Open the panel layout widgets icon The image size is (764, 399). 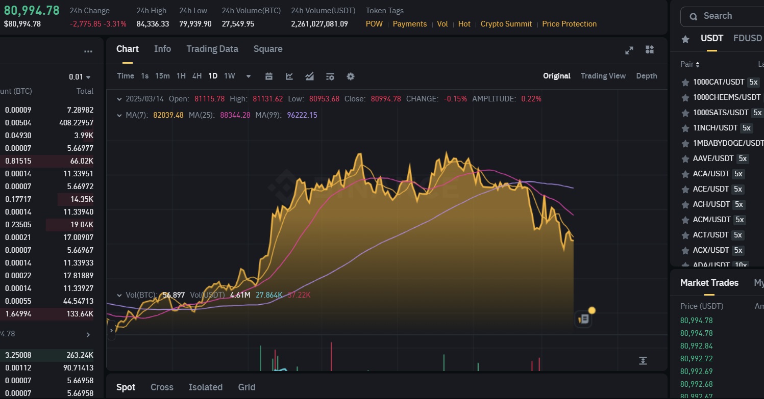click(650, 50)
